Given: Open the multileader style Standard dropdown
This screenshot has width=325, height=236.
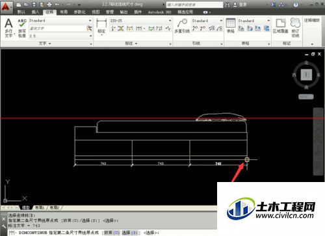Looking at the screenshot, I should [221, 21].
